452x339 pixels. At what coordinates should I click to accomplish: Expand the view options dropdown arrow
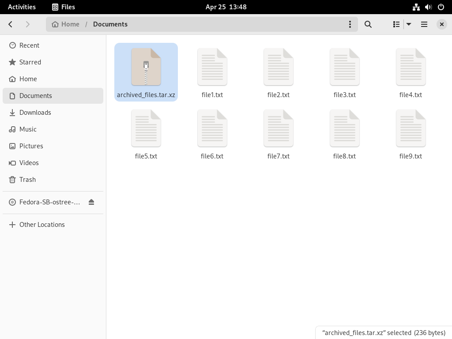(x=409, y=24)
